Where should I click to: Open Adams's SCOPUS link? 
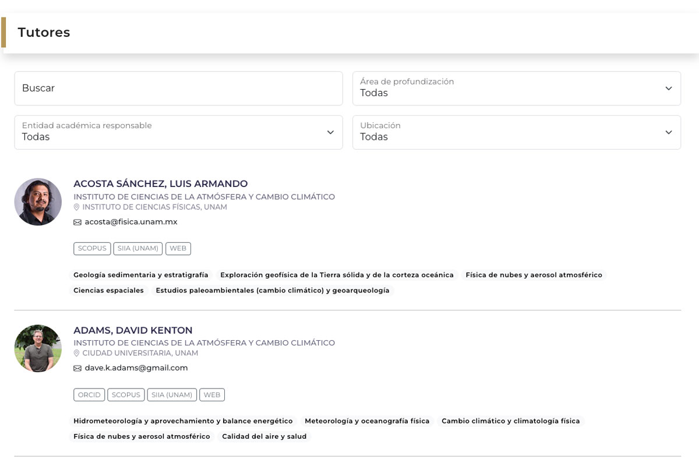126,395
